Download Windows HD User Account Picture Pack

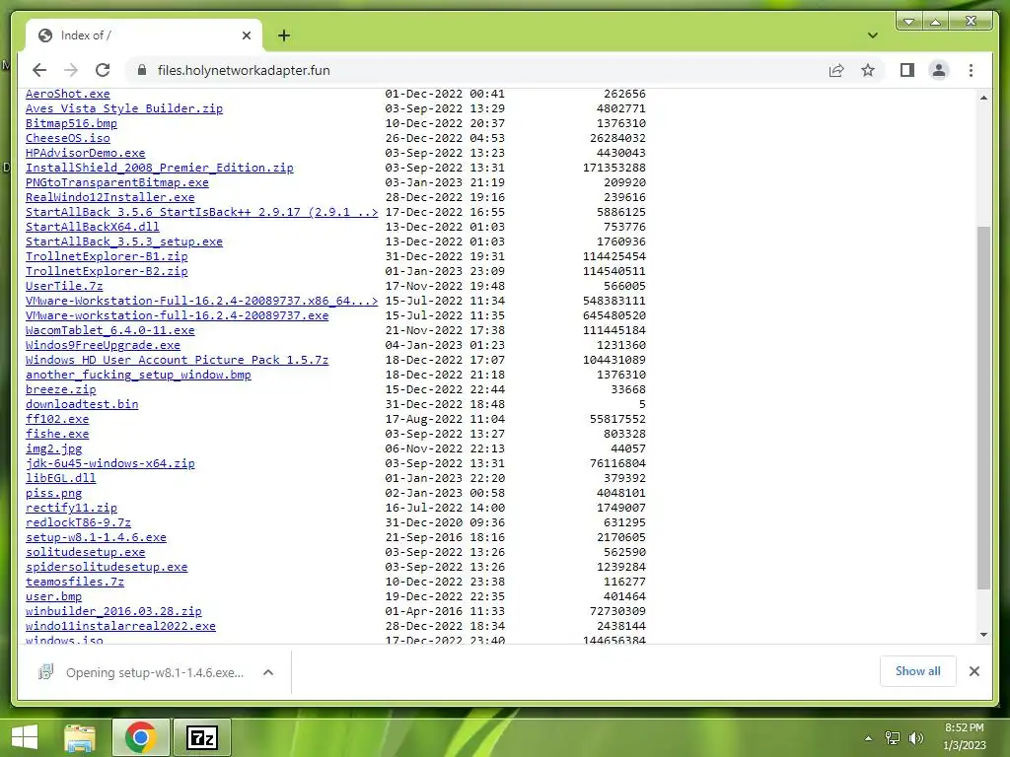point(178,360)
